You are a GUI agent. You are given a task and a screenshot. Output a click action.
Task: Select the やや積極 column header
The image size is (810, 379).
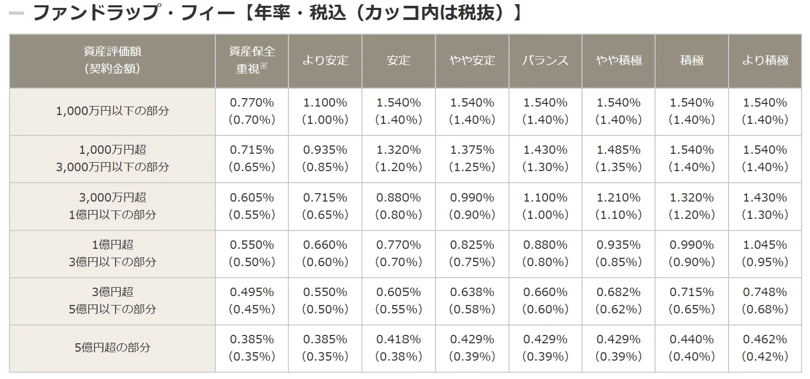618,60
